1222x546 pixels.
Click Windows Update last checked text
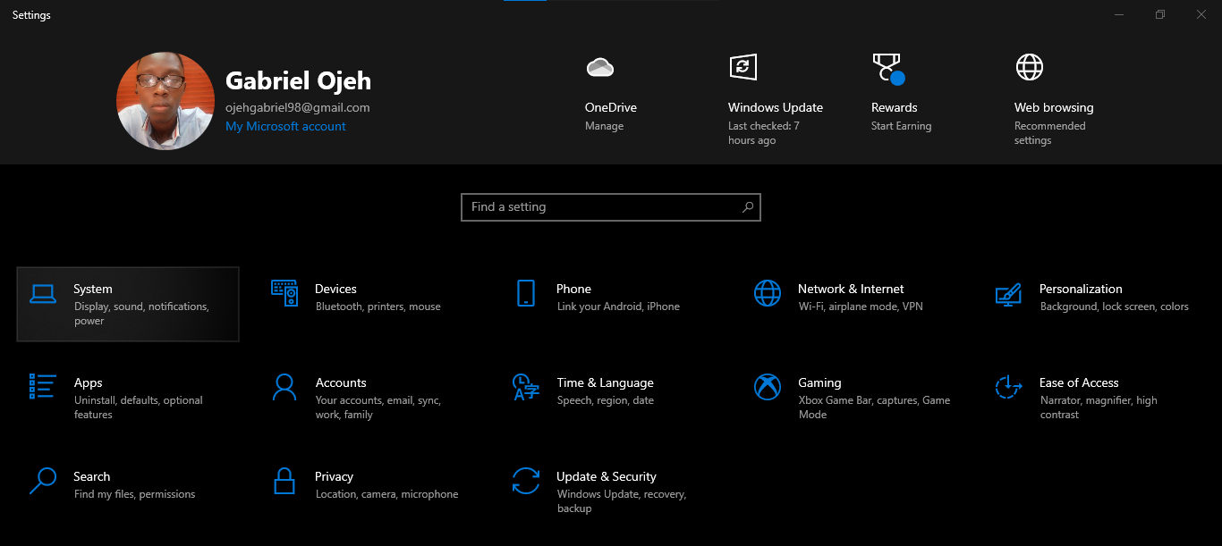(x=764, y=133)
